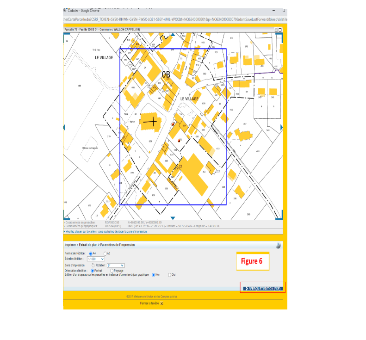Click the 'RGF93CC50' projection value

click(112, 223)
